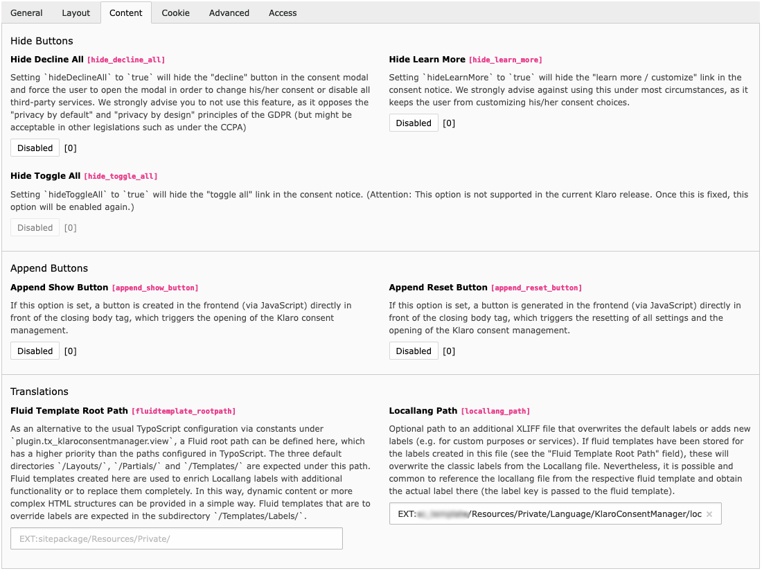Enable the Append Show Button option
This screenshot has width=762, height=571.
click(x=35, y=351)
